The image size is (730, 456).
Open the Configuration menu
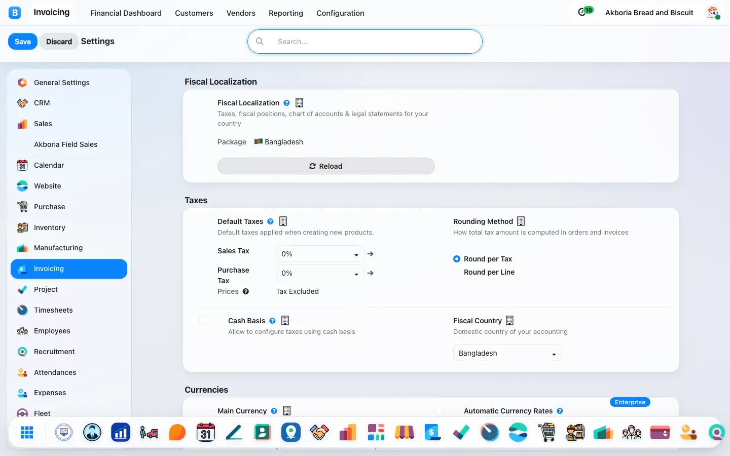(340, 13)
